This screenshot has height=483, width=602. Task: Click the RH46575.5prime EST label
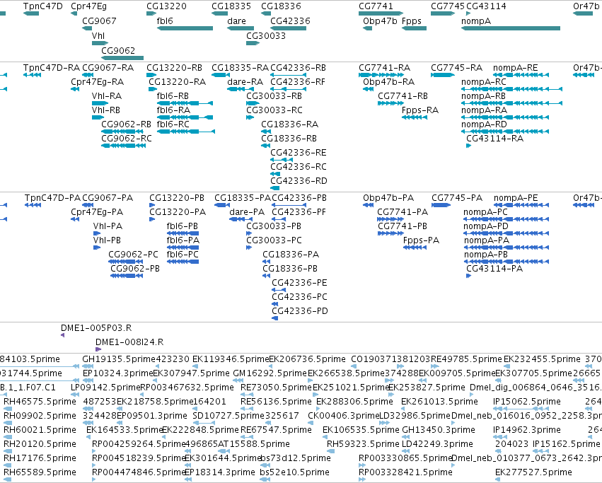click(x=40, y=402)
